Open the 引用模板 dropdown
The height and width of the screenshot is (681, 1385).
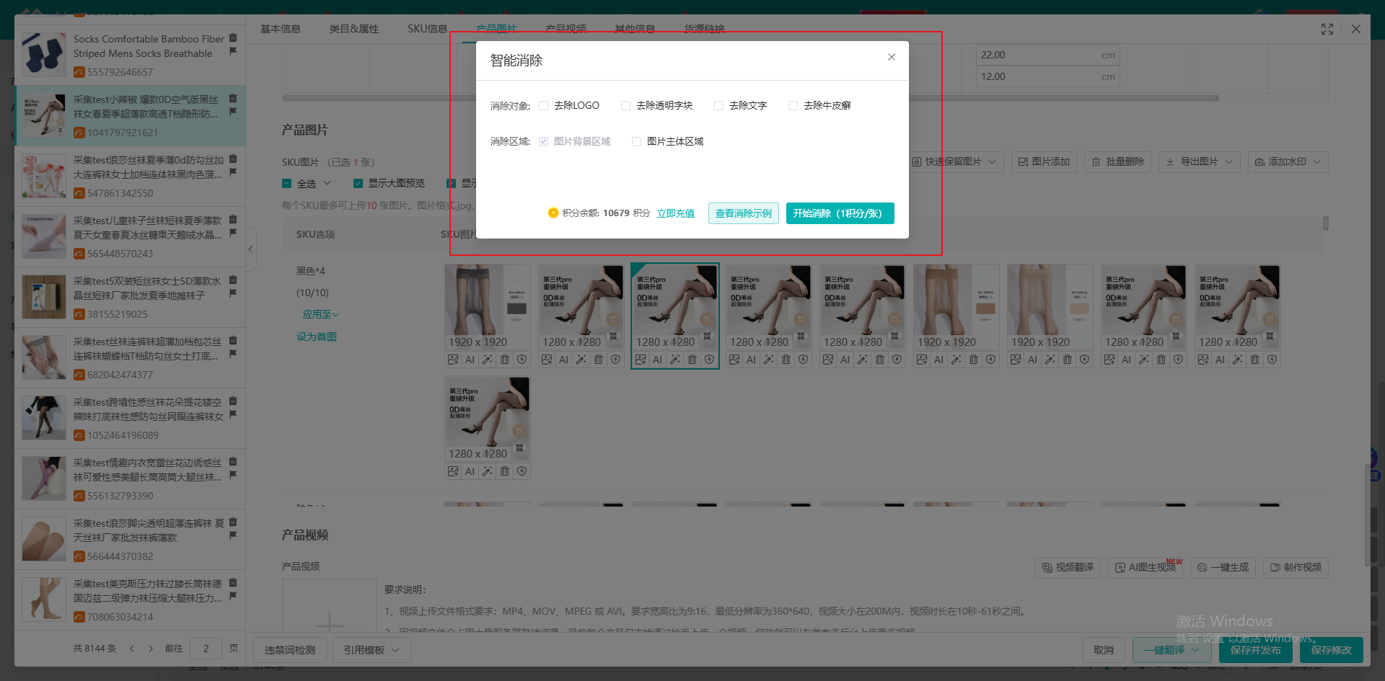point(371,650)
